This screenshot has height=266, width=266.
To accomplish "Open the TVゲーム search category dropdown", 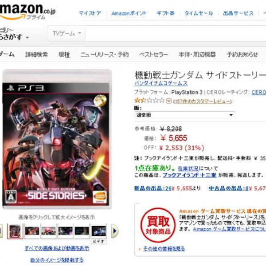I will pos(67,33).
